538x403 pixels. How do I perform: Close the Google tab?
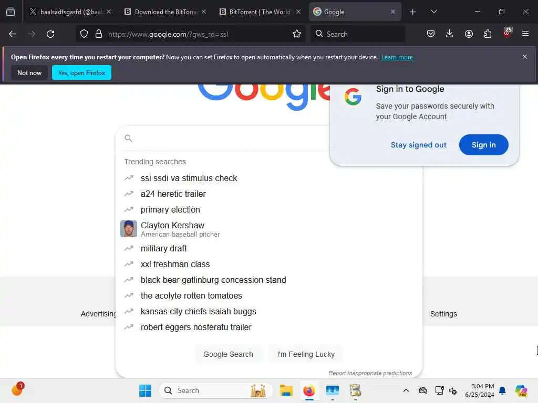[x=393, y=12]
